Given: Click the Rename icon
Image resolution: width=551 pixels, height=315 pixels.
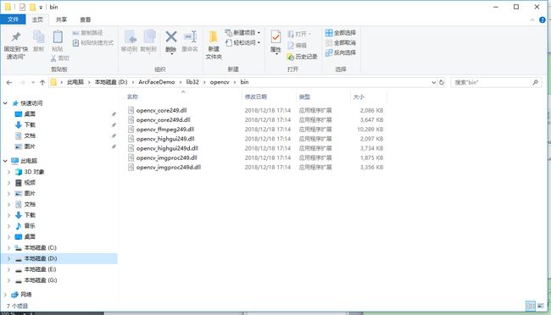Looking at the screenshot, I should click(190, 36).
